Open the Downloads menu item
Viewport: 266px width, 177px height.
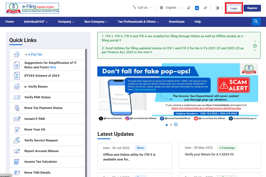[176, 22]
